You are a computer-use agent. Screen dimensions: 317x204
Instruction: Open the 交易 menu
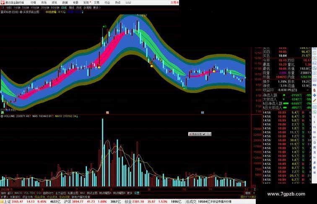[x=96, y=3]
